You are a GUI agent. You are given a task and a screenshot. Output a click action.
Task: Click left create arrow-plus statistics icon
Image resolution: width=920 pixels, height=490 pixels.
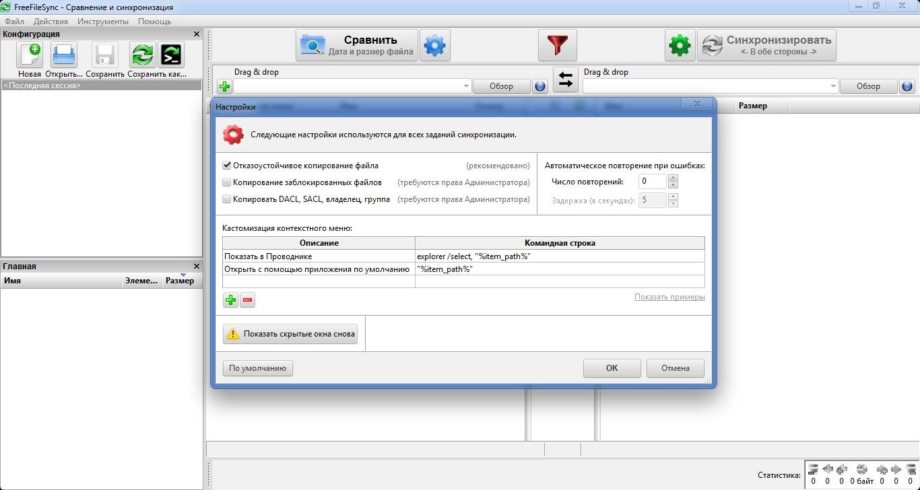[842, 469]
